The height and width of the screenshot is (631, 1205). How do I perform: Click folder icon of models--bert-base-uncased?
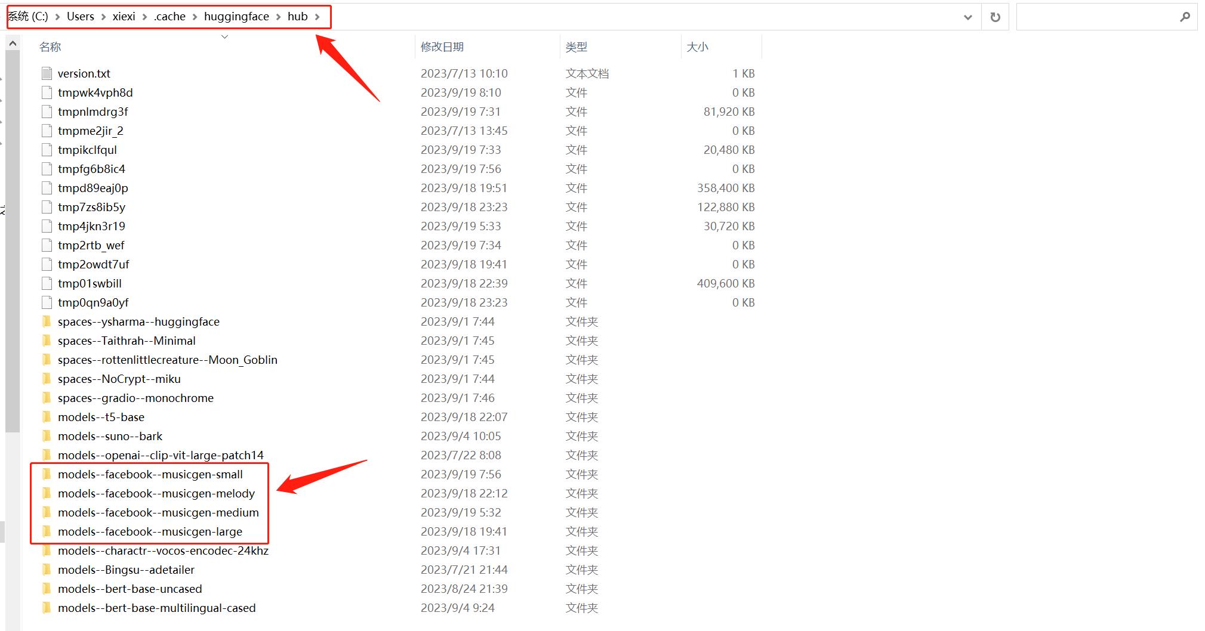coord(47,589)
